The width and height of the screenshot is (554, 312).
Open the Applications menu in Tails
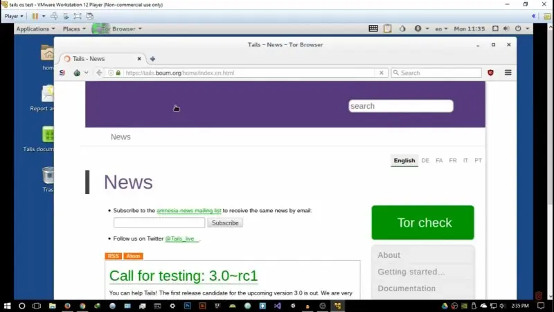[x=35, y=29]
